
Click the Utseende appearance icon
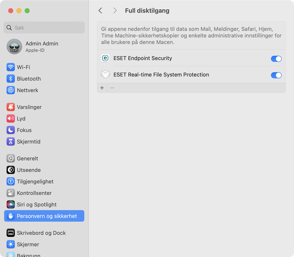(x=10, y=170)
